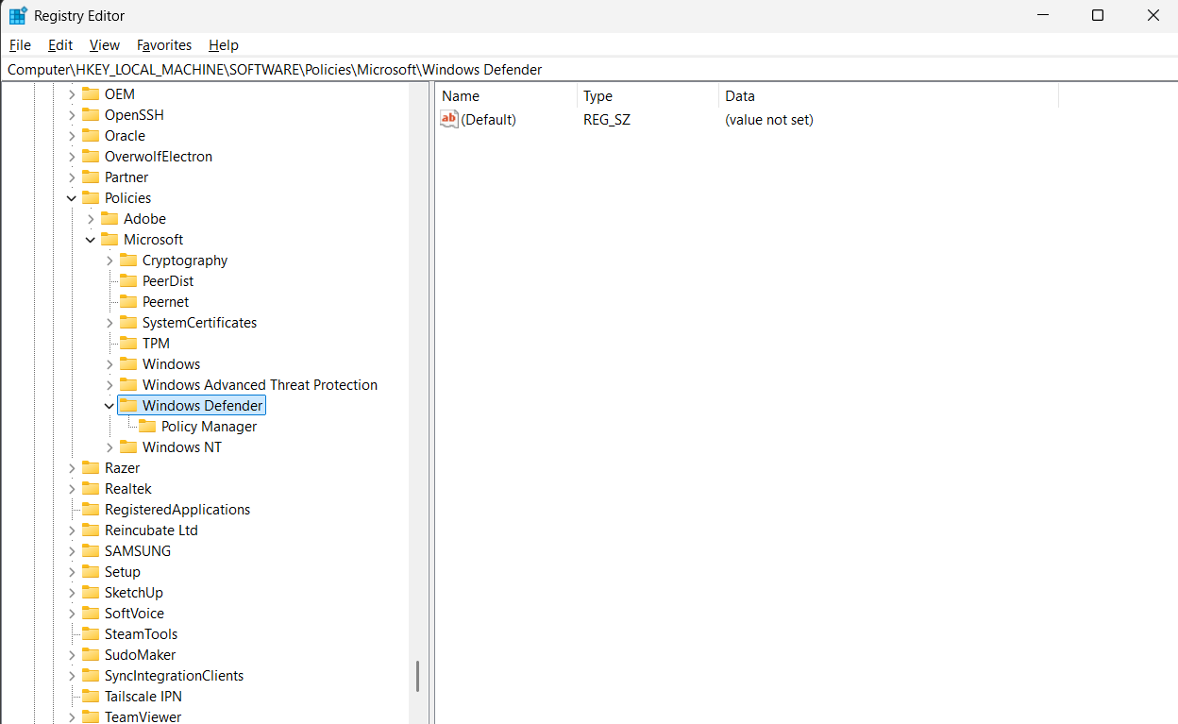Expand the Adobe key

[91, 219]
